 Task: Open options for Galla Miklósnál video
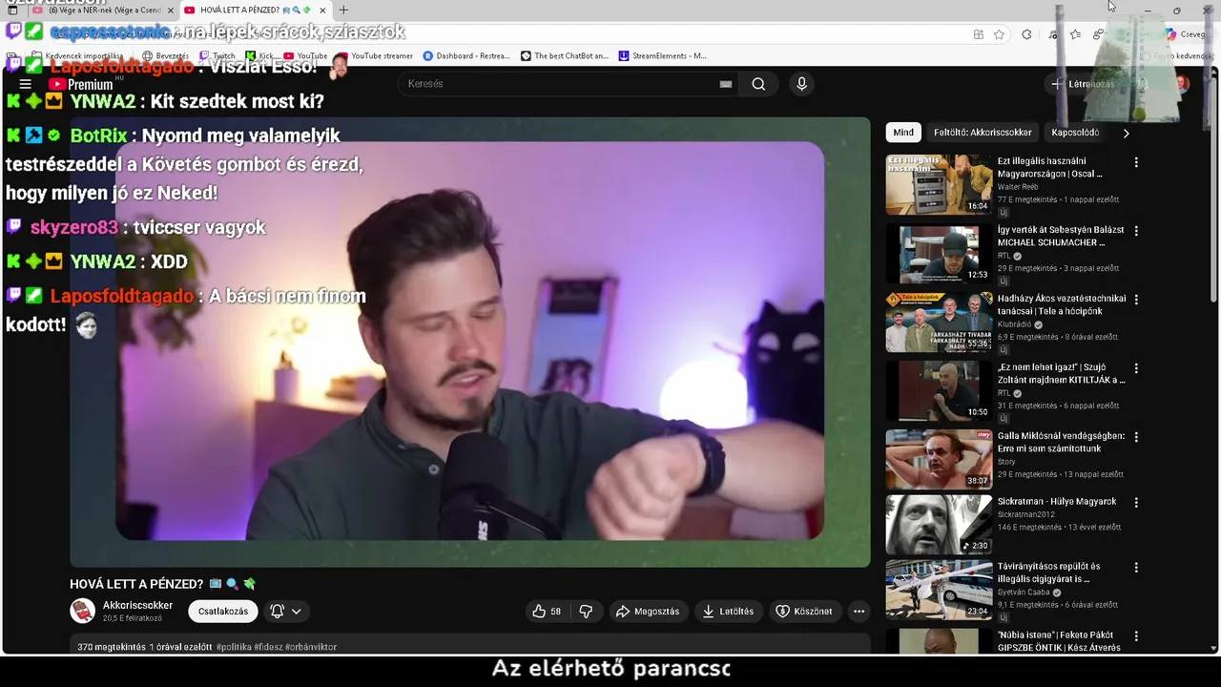pyautogui.click(x=1136, y=437)
